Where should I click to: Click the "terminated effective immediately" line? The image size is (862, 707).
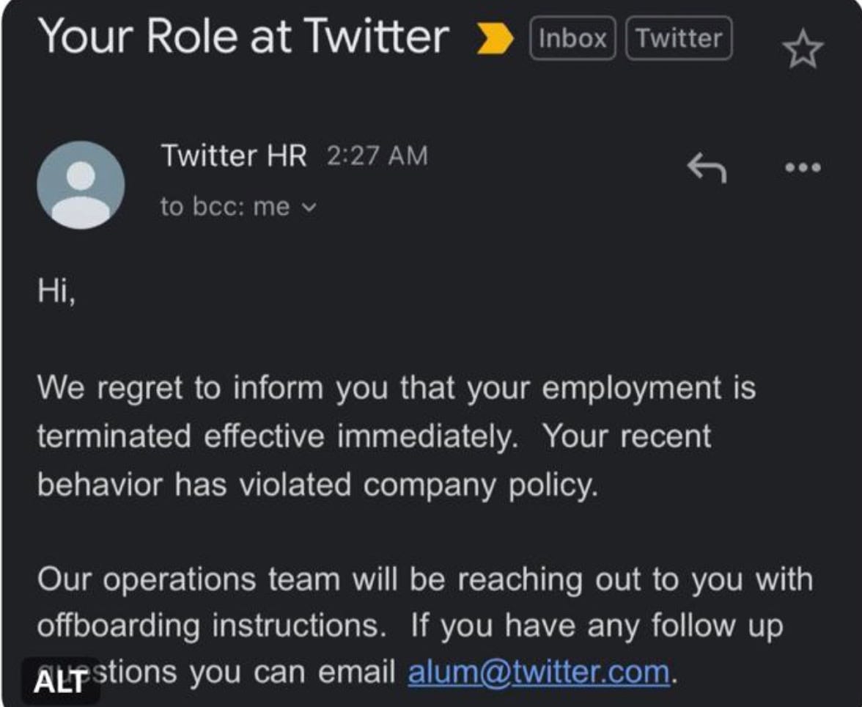point(375,436)
